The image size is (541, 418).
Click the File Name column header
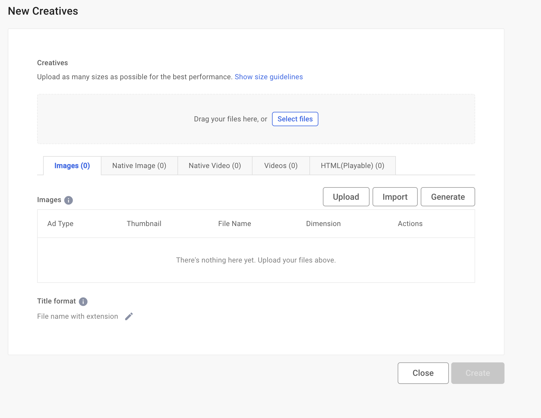(235, 224)
